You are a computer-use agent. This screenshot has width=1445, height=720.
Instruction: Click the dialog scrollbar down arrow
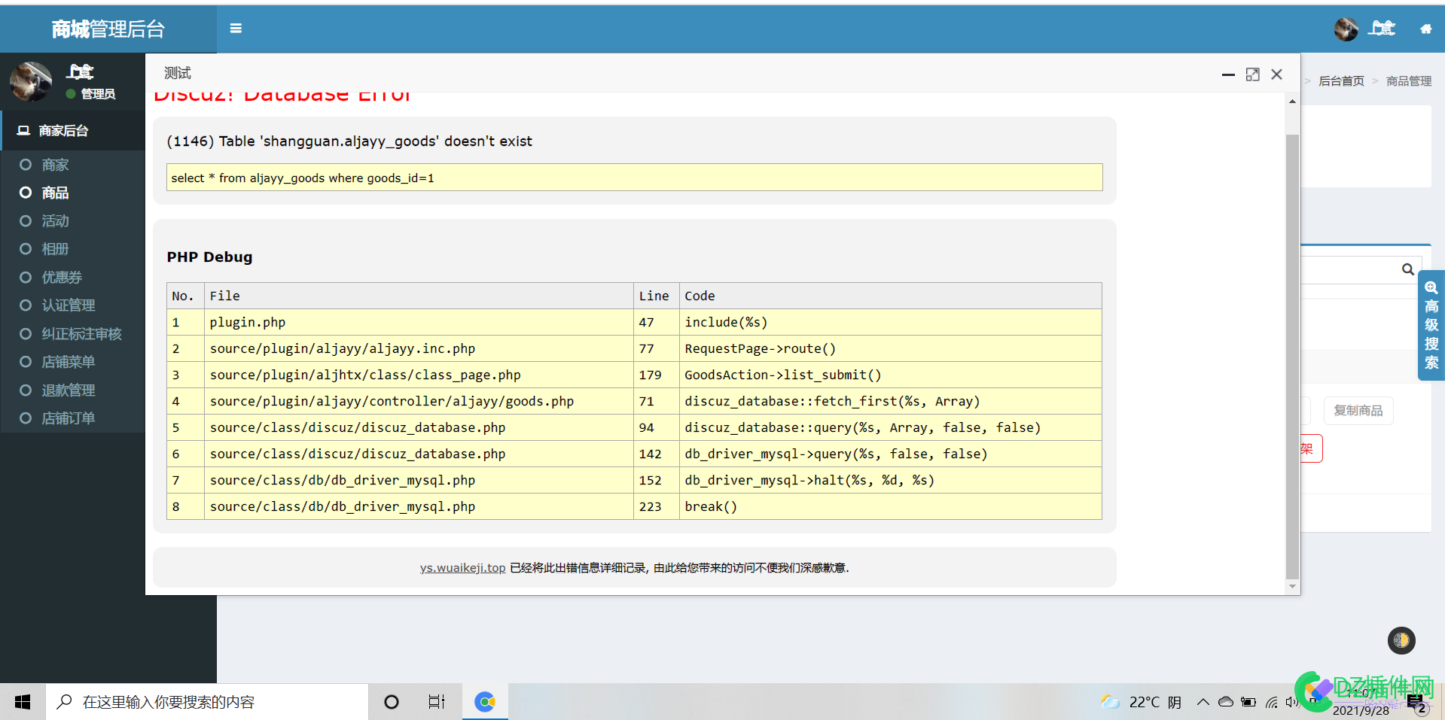click(x=1292, y=587)
